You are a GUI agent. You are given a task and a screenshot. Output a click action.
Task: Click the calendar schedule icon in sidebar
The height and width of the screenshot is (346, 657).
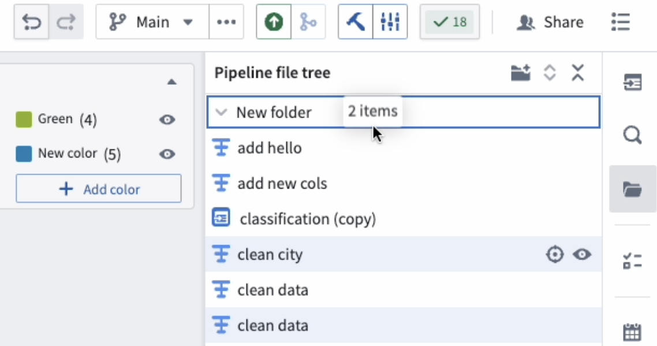pos(632,332)
